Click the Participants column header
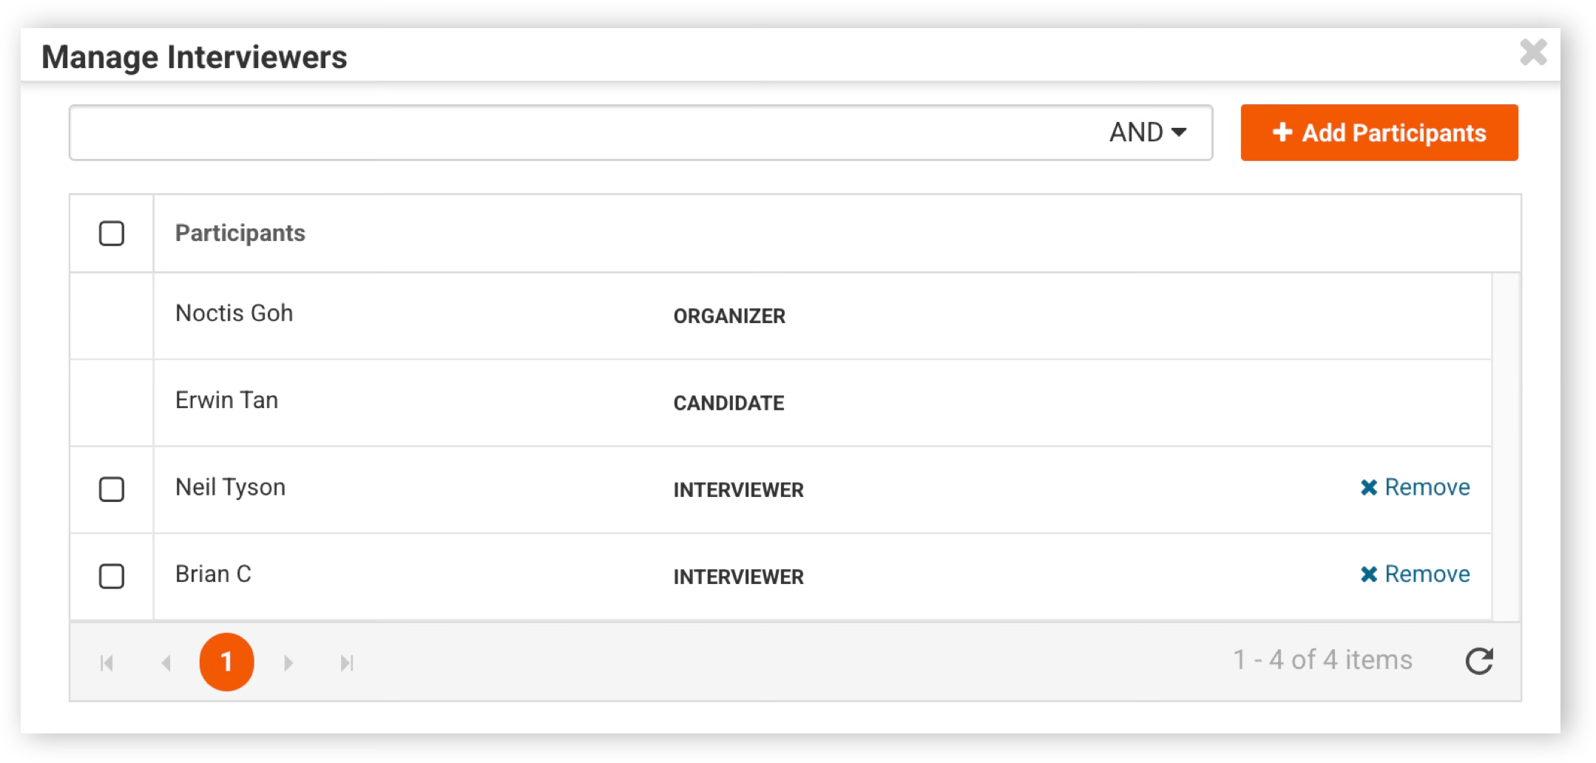This screenshot has height=763, width=1596. pos(240,233)
